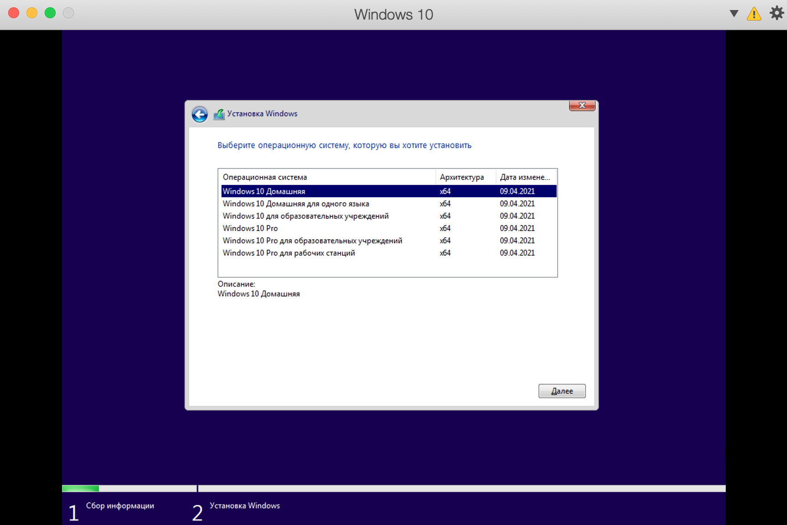The height and width of the screenshot is (525, 787).
Task: Select Windows 10 для образовательных учреждений
Action: click(388, 216)
